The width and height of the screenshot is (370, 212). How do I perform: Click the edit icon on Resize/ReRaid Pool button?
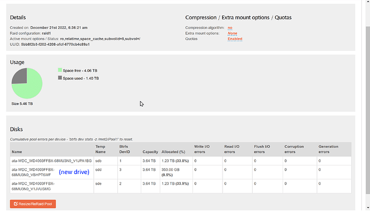click(x=16, y=204)
